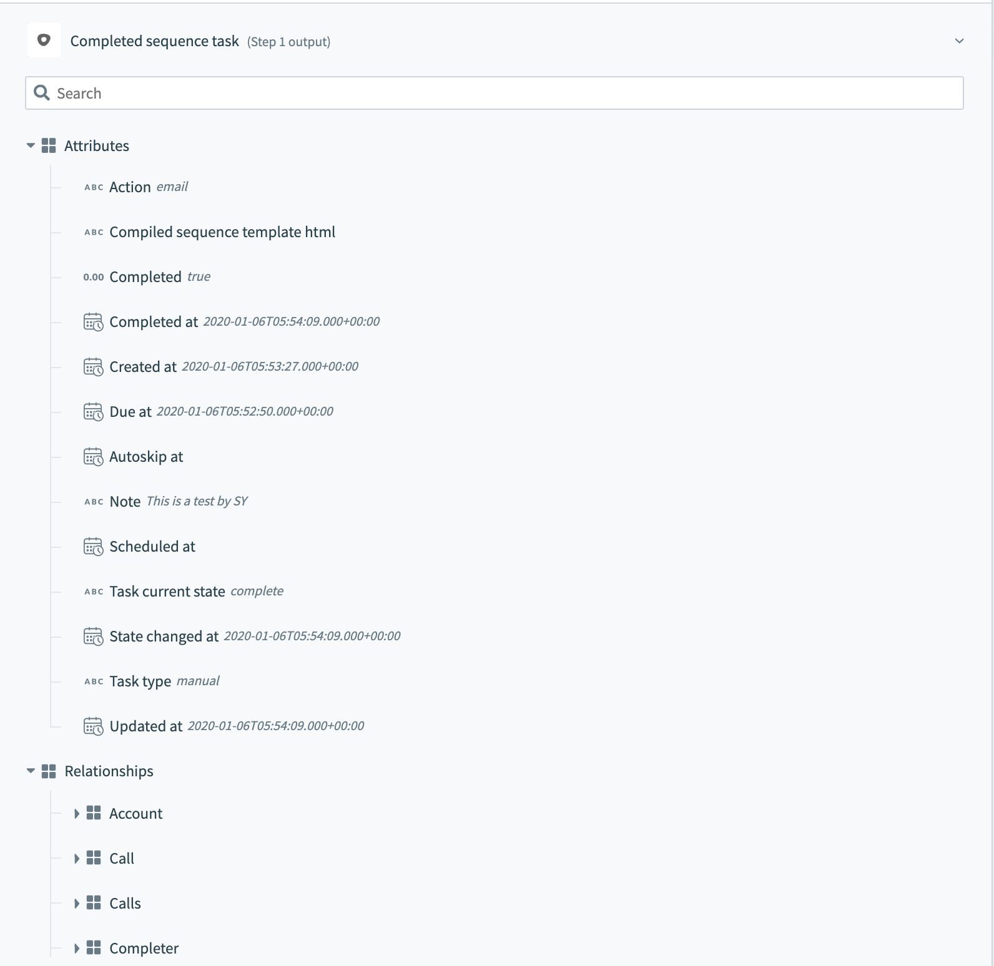Click the calendar icon next to Due at
The image size is (994, 966).
(x=93, y=412)
